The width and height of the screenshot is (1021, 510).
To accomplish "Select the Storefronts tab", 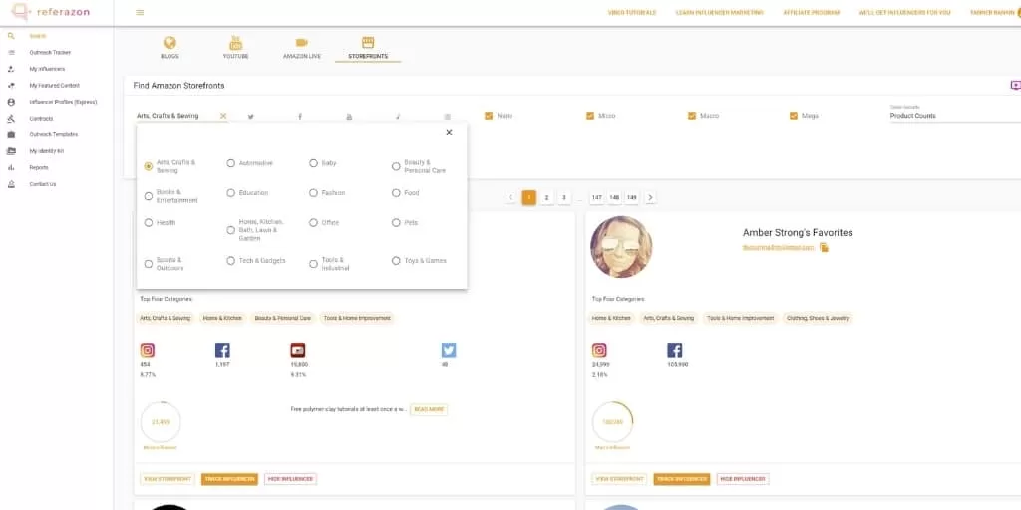I will [x=368, y=48].
